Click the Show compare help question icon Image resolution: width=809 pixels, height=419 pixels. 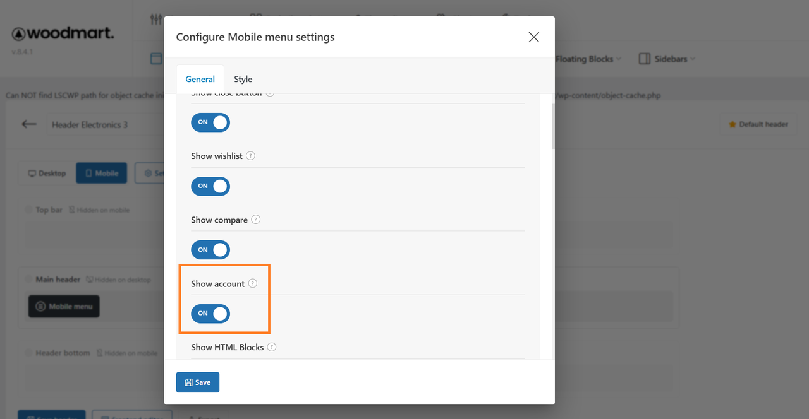pos(255,220)
